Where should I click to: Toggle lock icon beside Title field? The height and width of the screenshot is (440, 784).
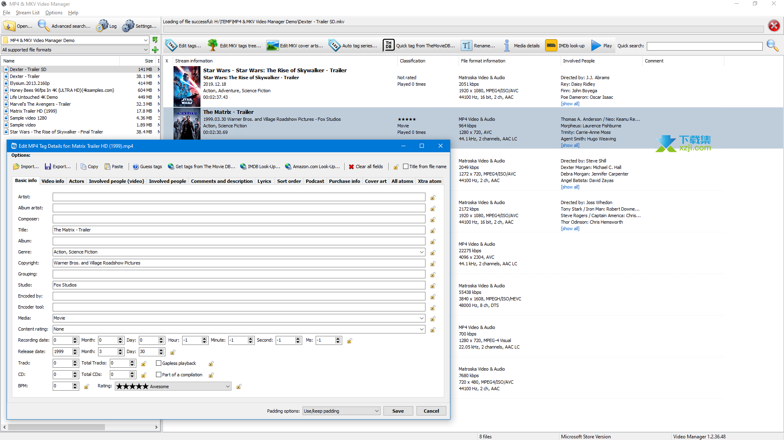pyautogui.click(x=433, y=231)
